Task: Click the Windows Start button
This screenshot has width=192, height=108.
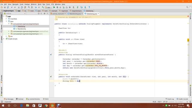Action: pyautogui.click(x=3, y=105)
